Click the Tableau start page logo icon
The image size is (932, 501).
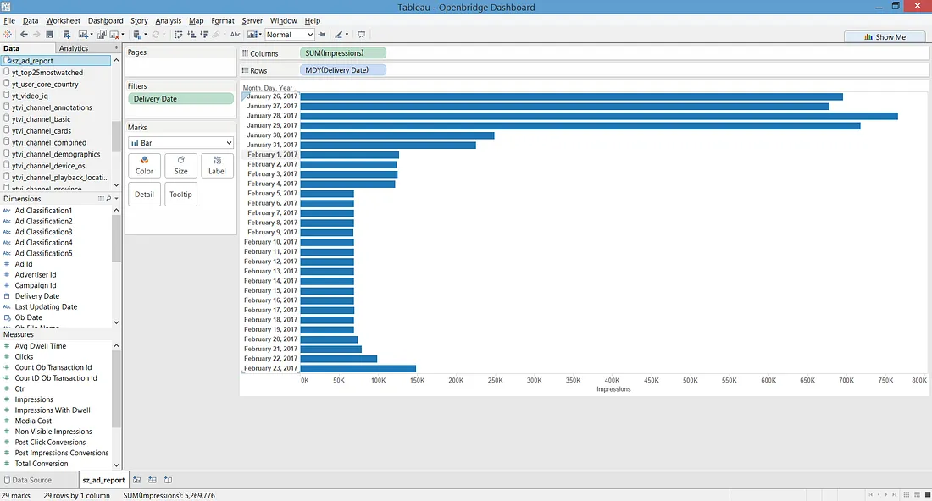[x=8, y=35]
